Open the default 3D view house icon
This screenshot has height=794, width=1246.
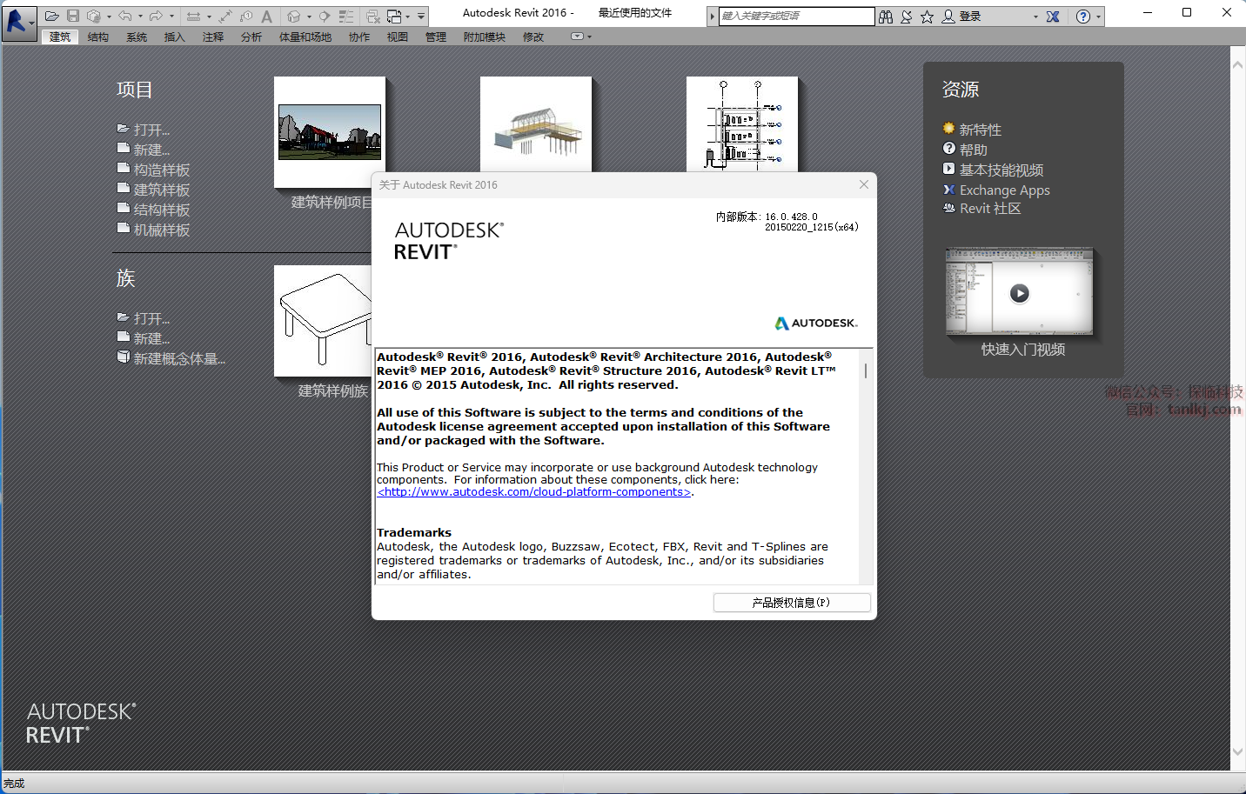pos(294,16)
